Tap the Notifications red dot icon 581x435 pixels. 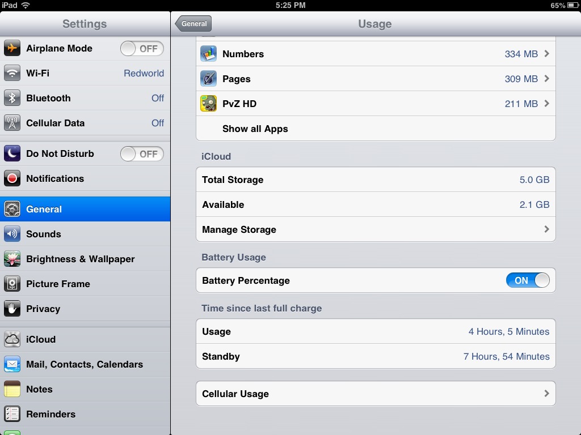[x=12, y=178]
